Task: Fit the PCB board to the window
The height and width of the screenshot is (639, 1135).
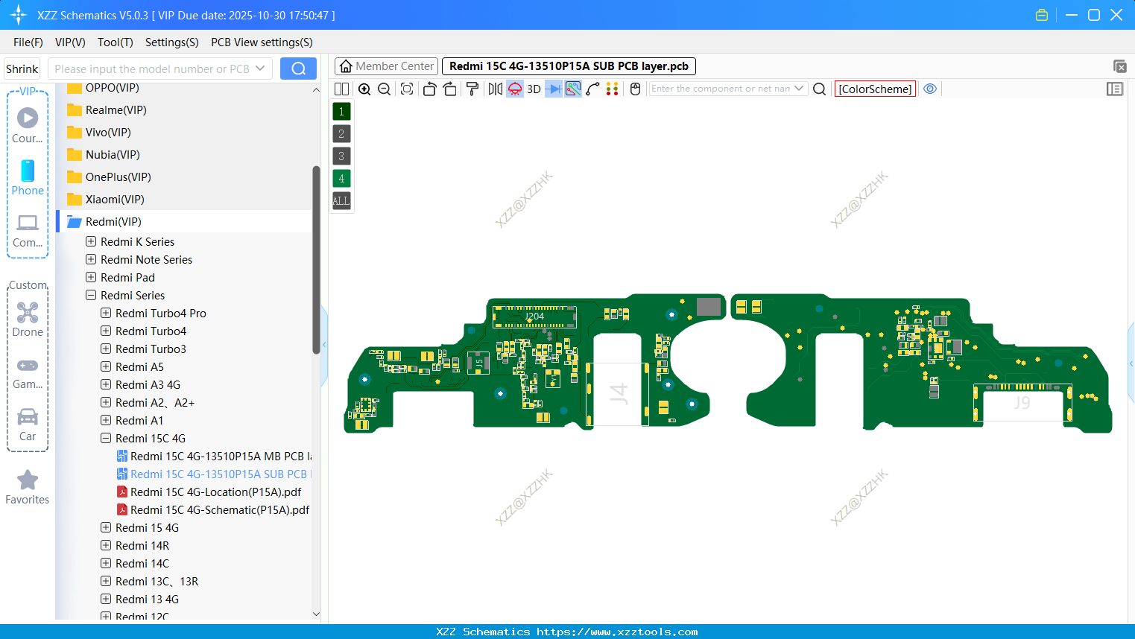Action: [407, 89]
